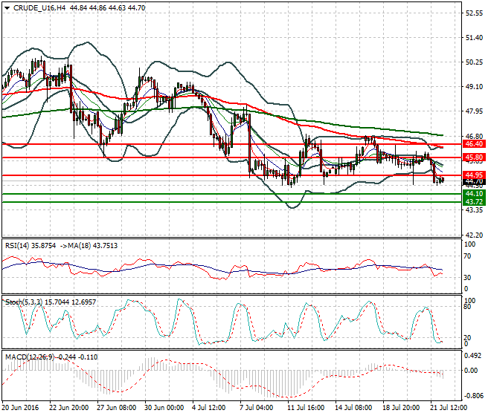
Task: Select the red 44.95 price level label
Action: (x=474, y=175)
